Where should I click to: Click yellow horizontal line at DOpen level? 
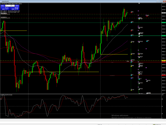[x=114, y=54]
